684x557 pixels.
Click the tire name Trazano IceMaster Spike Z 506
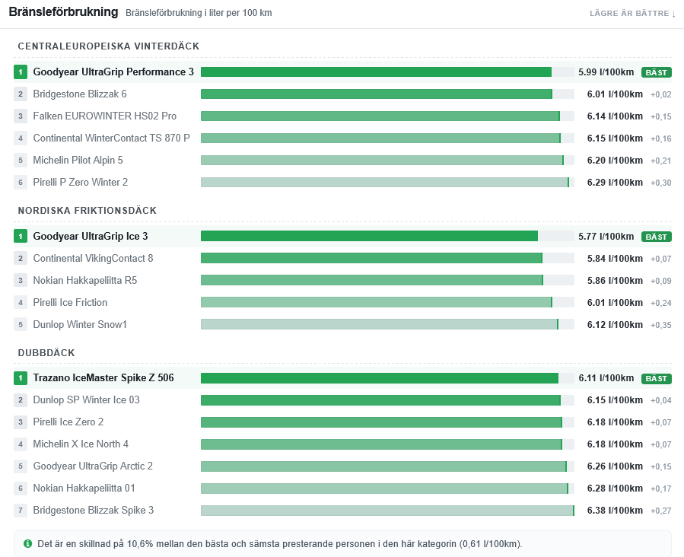click(103, 377)
